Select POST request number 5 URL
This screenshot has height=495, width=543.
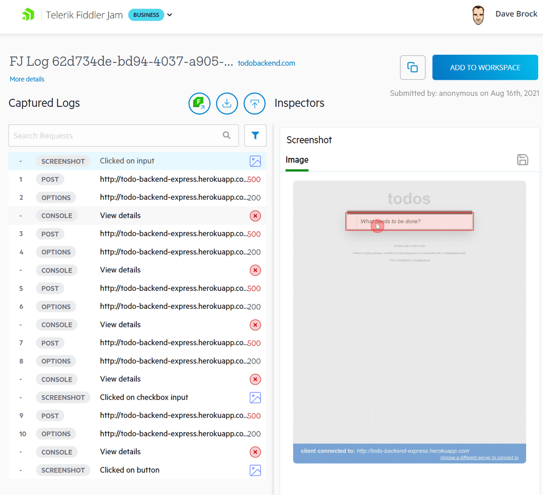coord(174,288)
